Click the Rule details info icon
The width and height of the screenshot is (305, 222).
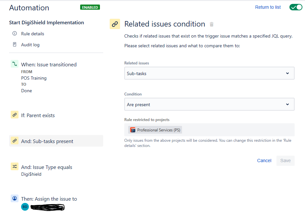click(15, 33)
